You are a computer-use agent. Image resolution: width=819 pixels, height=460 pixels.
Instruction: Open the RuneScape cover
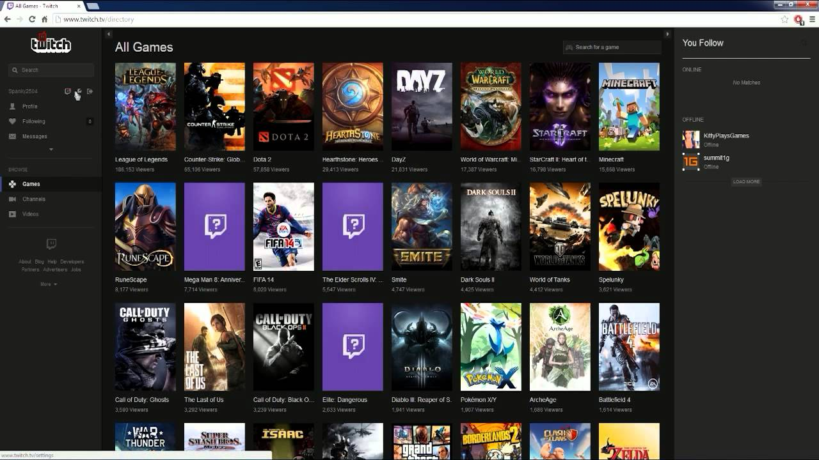(x=145, y=227)
